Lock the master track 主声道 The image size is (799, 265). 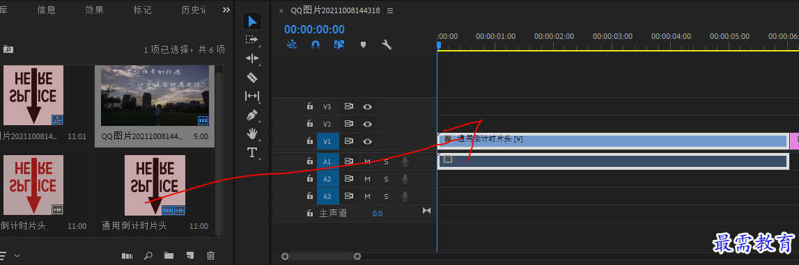(309, 214)
